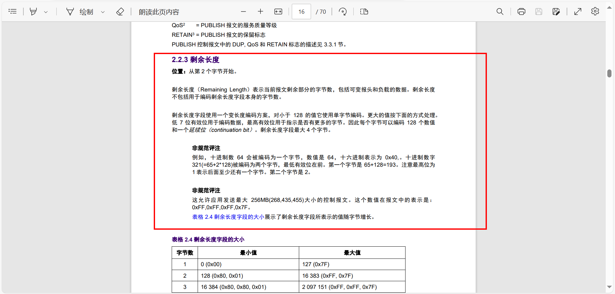The height and width of the screenshot is (294, 615).
Task: Rotate the PDF page
Action: pos(343,12)
